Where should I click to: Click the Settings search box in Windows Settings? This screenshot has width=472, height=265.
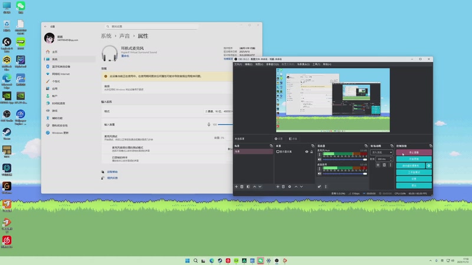[152, 26]
